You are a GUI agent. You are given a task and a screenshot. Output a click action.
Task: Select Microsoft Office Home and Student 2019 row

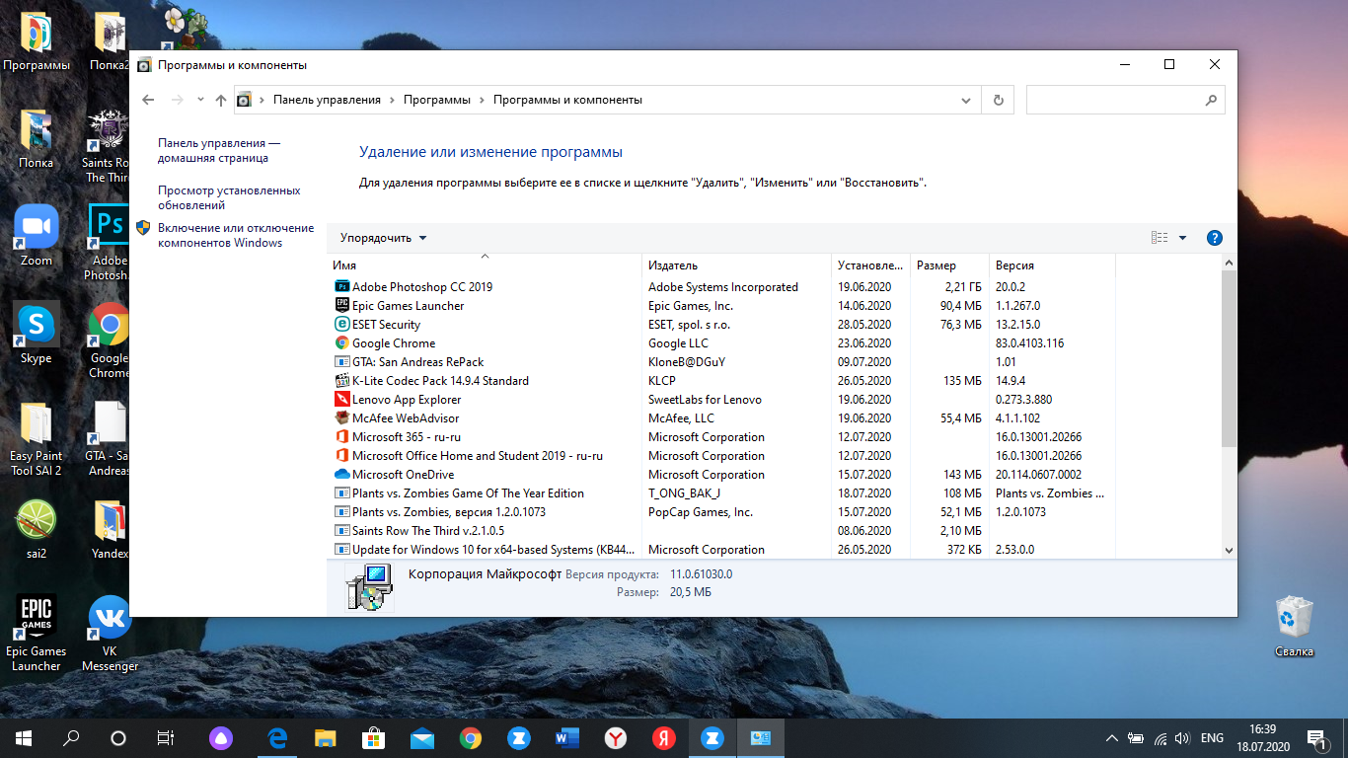click(x=724, y=456)
